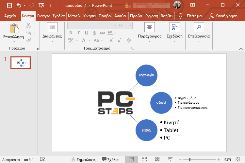Viewport: 245px width, 163px height.
Task: Select the Τεχνολογία circle shape
Action: tap(146, 75)
